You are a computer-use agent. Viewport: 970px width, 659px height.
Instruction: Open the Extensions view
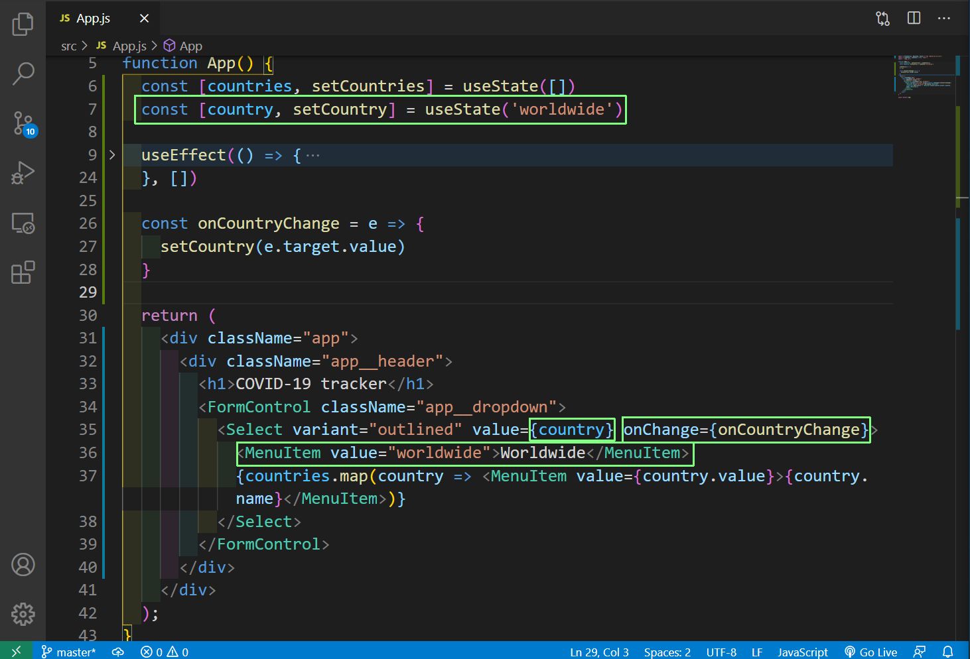[23, 272]
